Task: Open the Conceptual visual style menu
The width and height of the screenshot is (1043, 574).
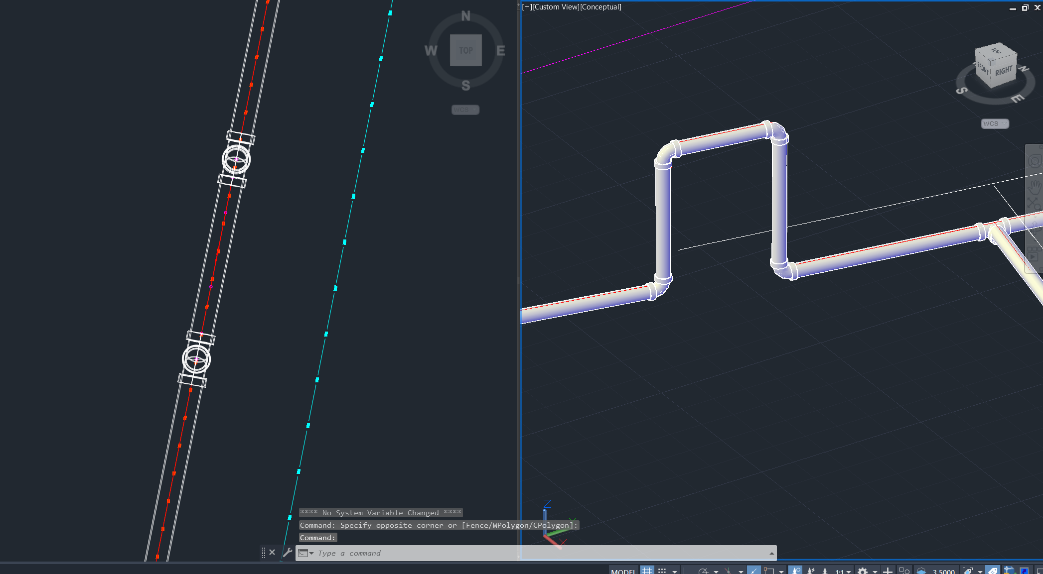Action: tap(600, 7)
